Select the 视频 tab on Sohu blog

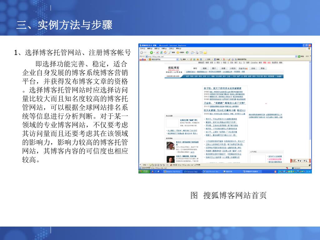pos(205,68)
